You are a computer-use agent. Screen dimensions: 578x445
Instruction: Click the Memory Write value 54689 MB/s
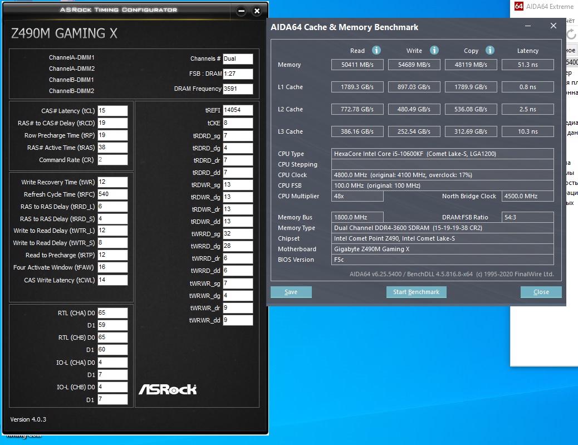(x=414, y=65)
